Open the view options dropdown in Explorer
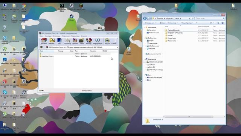The height and width of the screenshot is (136, 241). [214, 23]
